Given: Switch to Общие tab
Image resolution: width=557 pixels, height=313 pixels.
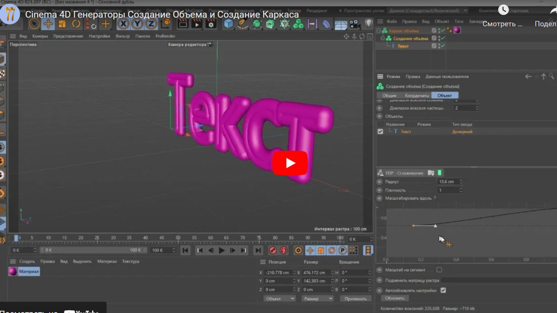Looking at the screenshot, I should (x=389, y=95).
